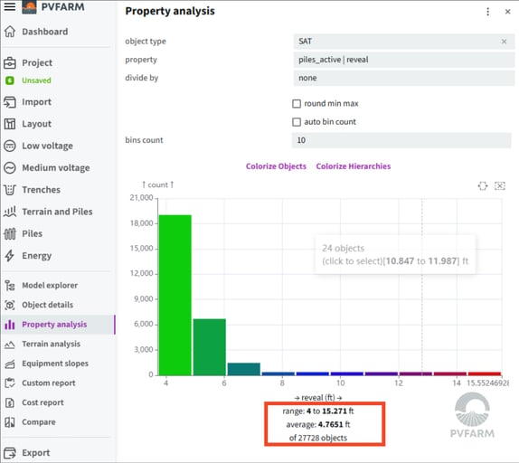Click the Project briefcase icon

(x=10, y=62)
